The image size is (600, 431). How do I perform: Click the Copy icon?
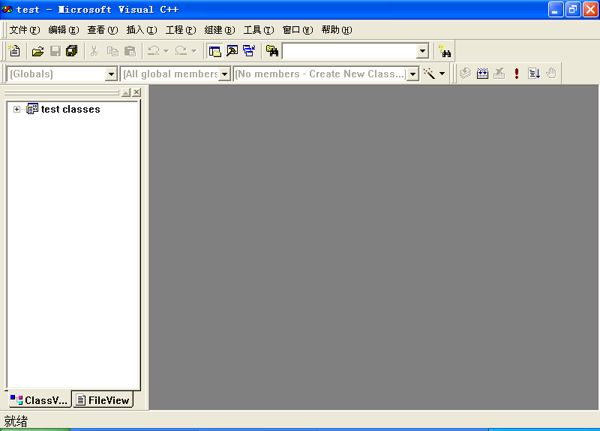(112, 51)
